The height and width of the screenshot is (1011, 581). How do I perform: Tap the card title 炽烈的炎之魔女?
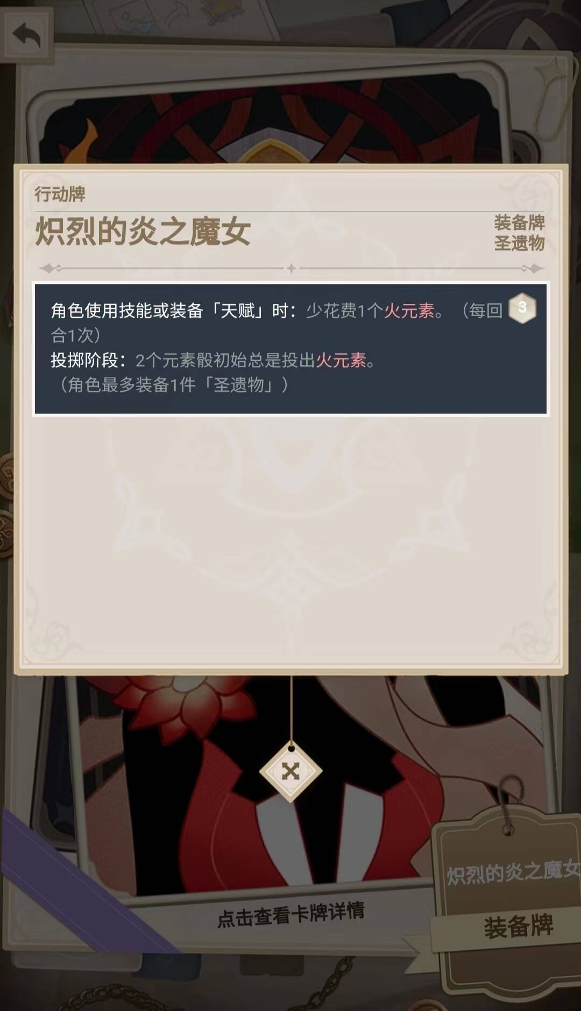143,231
